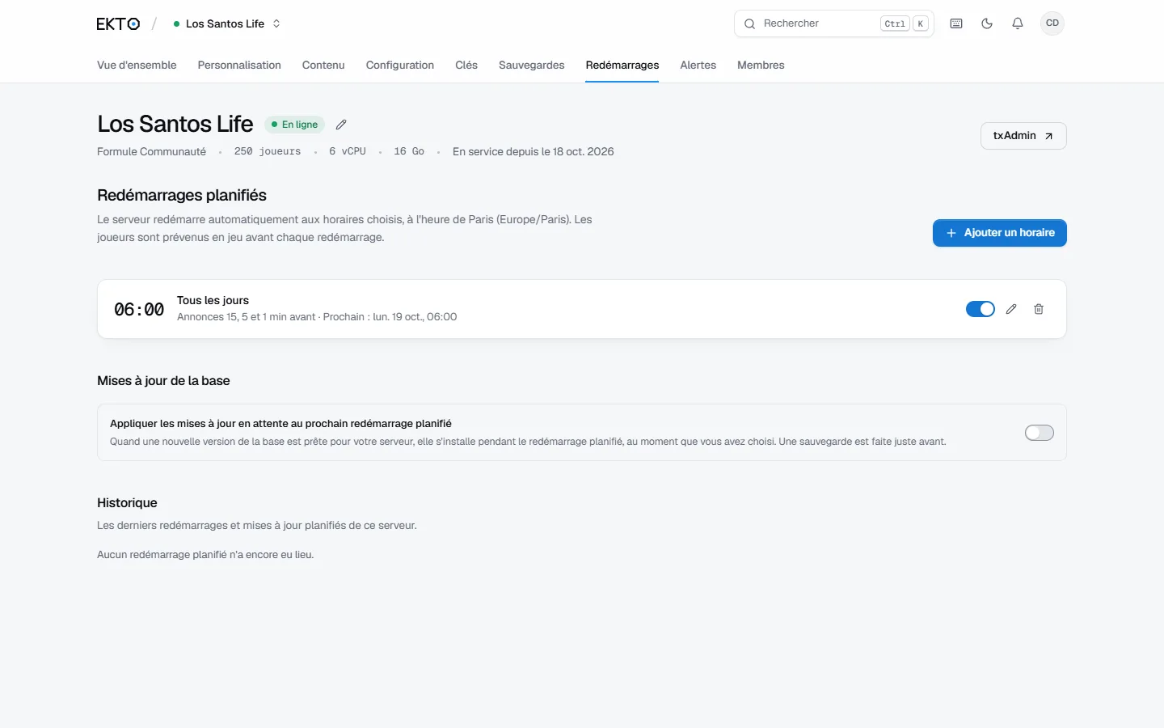1164x728 pixels.
Task: Go to Vue d'ensemble tab
Action: [x=137, y=65]
